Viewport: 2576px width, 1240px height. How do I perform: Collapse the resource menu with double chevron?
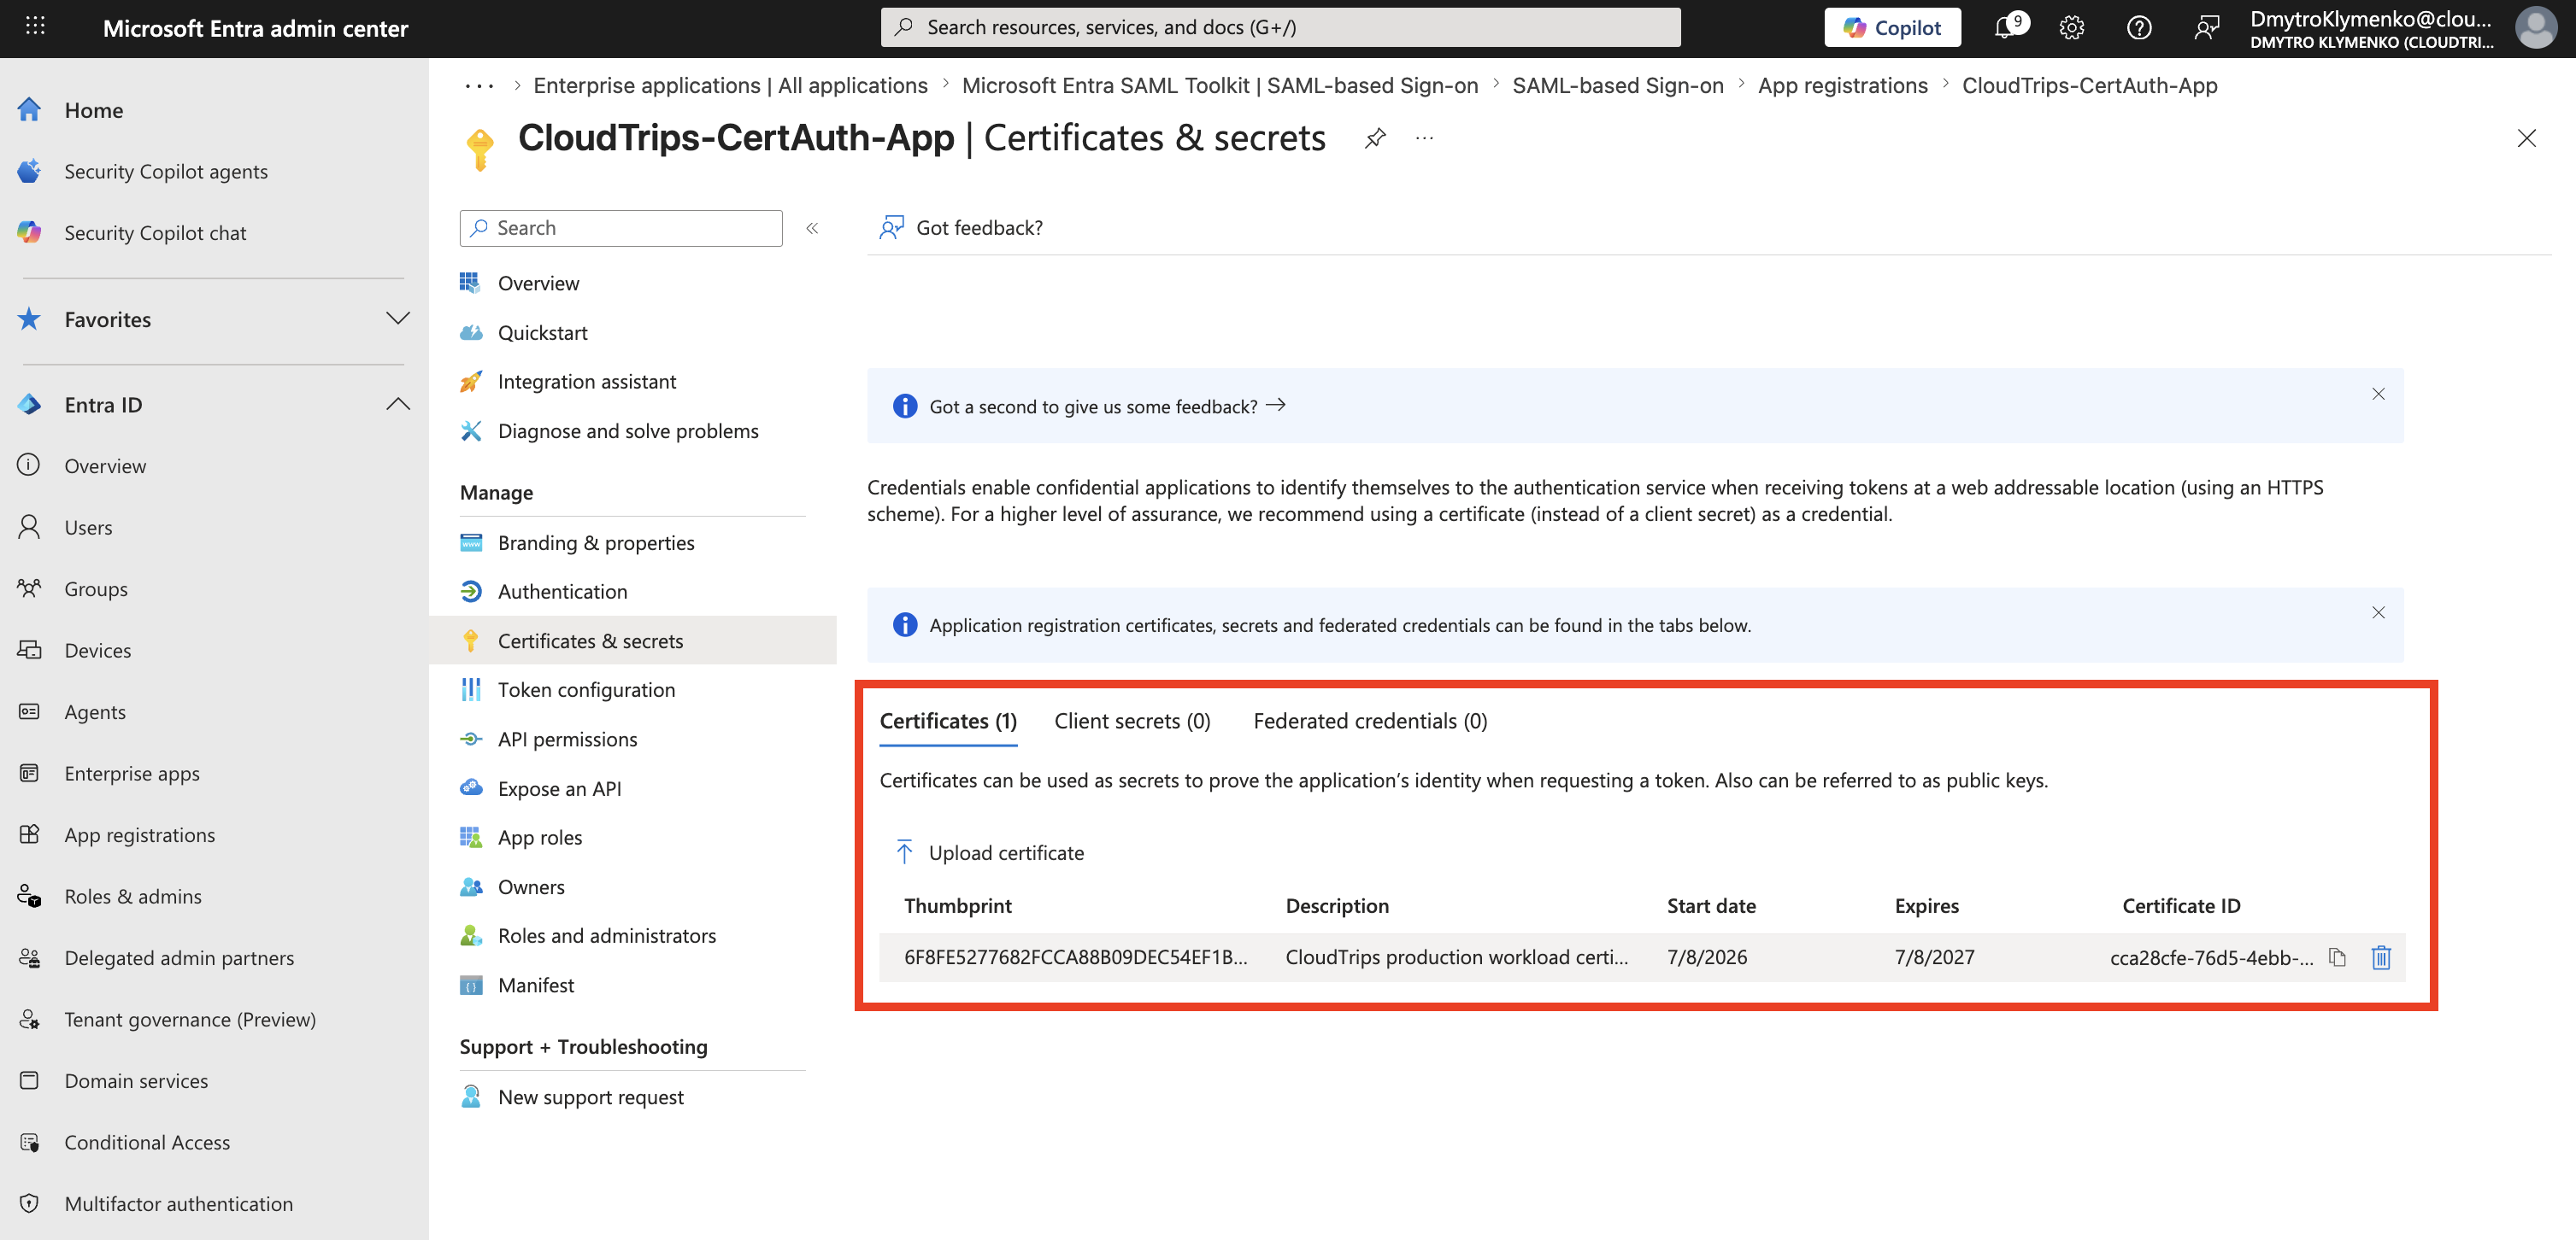coord(812,228)
